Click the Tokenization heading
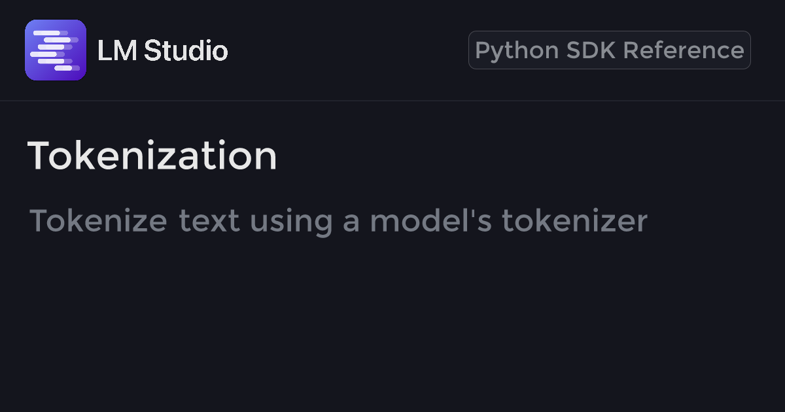The image size is (785, 412). pyautogui.click(x=152, y=156)
